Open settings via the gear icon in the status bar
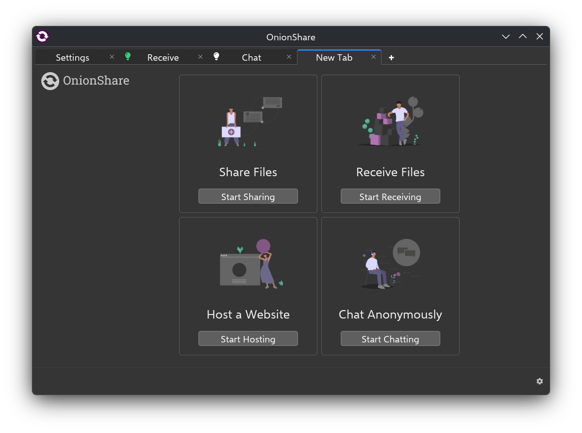The image size is (582, 433). [540, 381]
